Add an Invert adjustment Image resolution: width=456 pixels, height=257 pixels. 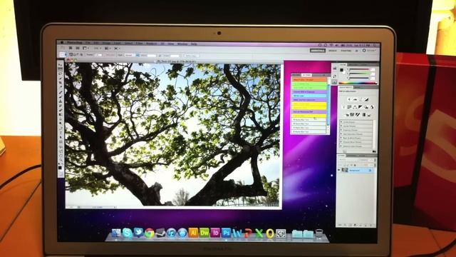tap(347, 114)
